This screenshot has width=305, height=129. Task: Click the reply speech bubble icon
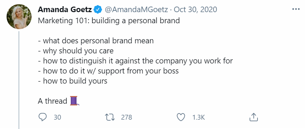[x=43, y=117]
